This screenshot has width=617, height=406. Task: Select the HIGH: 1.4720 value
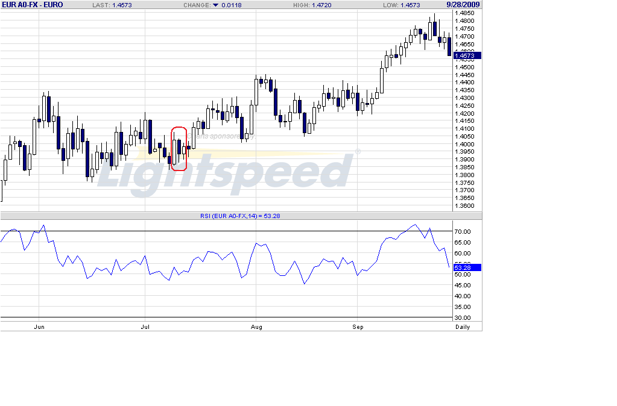point(312,5)
